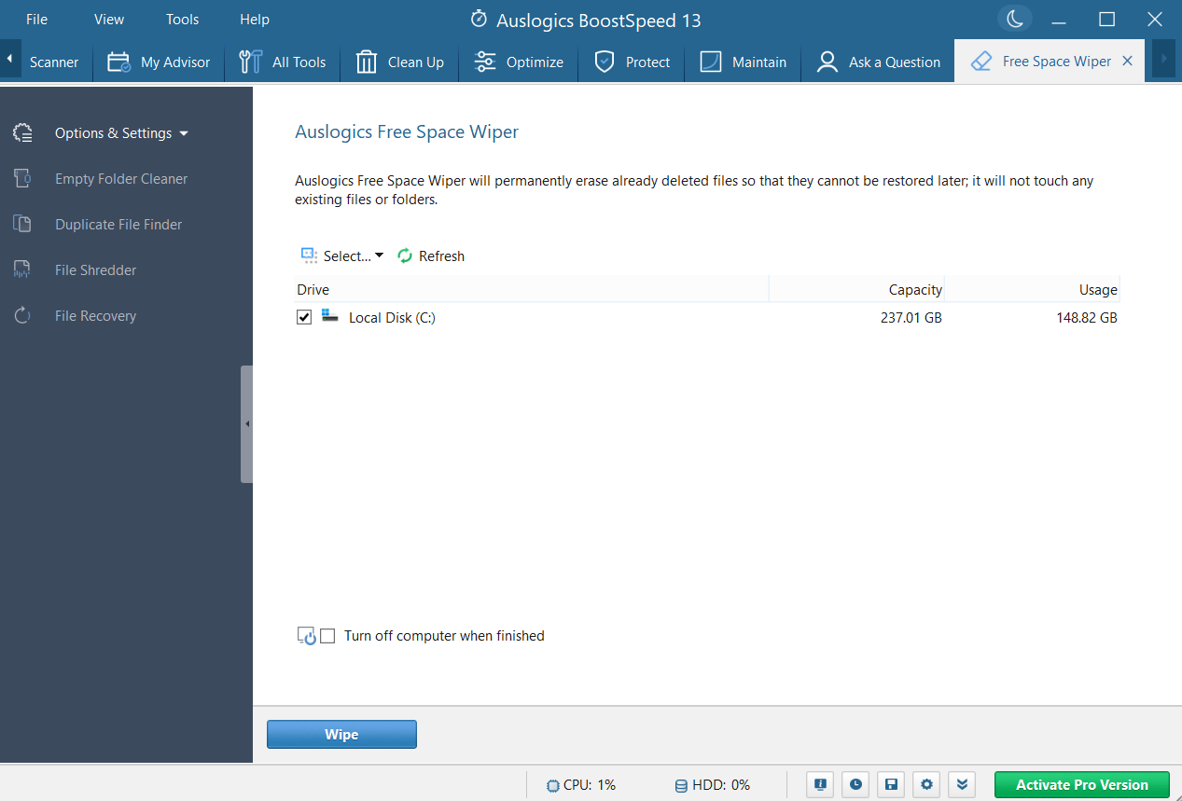This screenshot has height=801, width=1182.
Task: Sort by the Usage column header
Action: (1032, 289)
